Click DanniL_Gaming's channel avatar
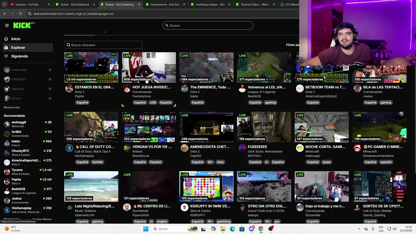The height and width of the screenshot is (234, 416). [x=357, y=208]
